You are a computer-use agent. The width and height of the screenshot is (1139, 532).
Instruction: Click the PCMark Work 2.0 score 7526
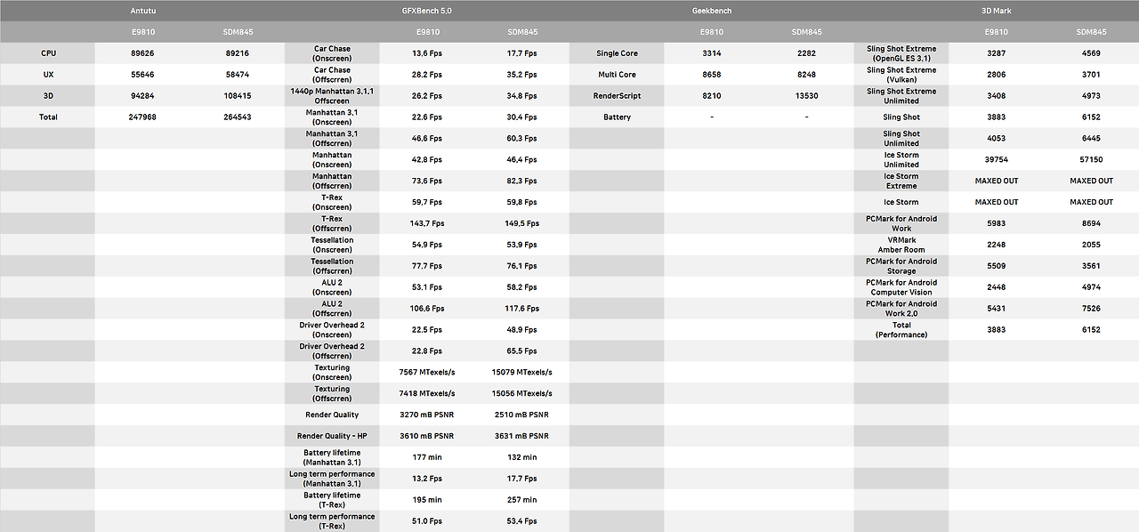click(1091, 309)
